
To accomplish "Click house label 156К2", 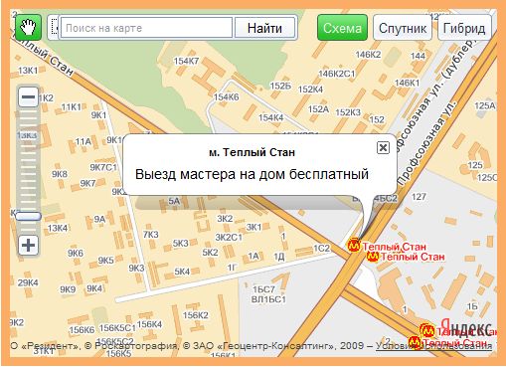I will 196,315.
